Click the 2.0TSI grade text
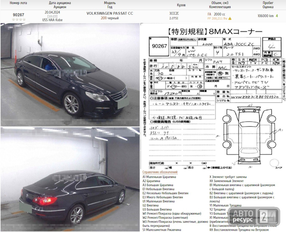Image resolution: width=286 pixels, height=232 pixels. tap(174, 18)
